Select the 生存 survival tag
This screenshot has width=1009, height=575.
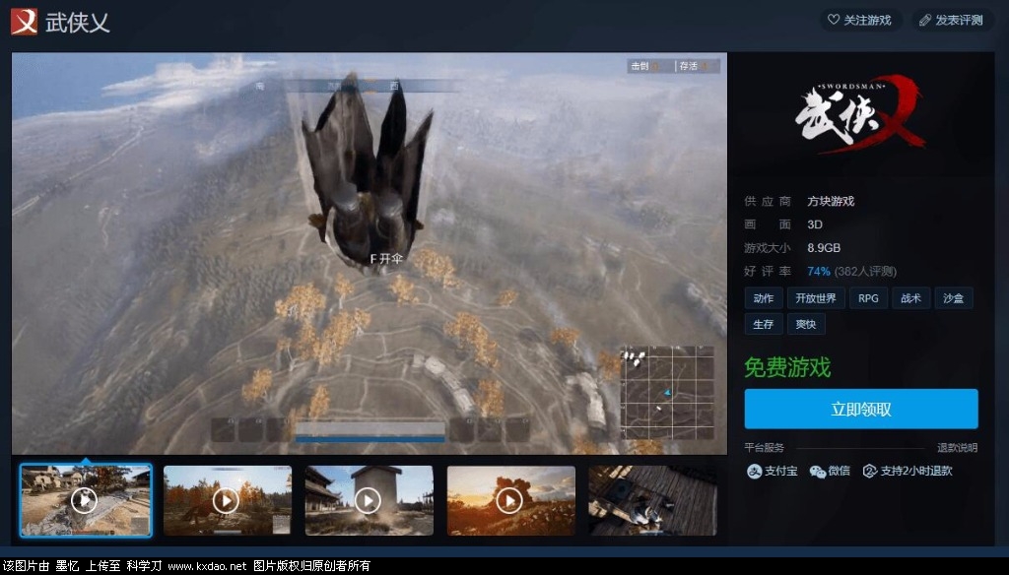(764, 324)
